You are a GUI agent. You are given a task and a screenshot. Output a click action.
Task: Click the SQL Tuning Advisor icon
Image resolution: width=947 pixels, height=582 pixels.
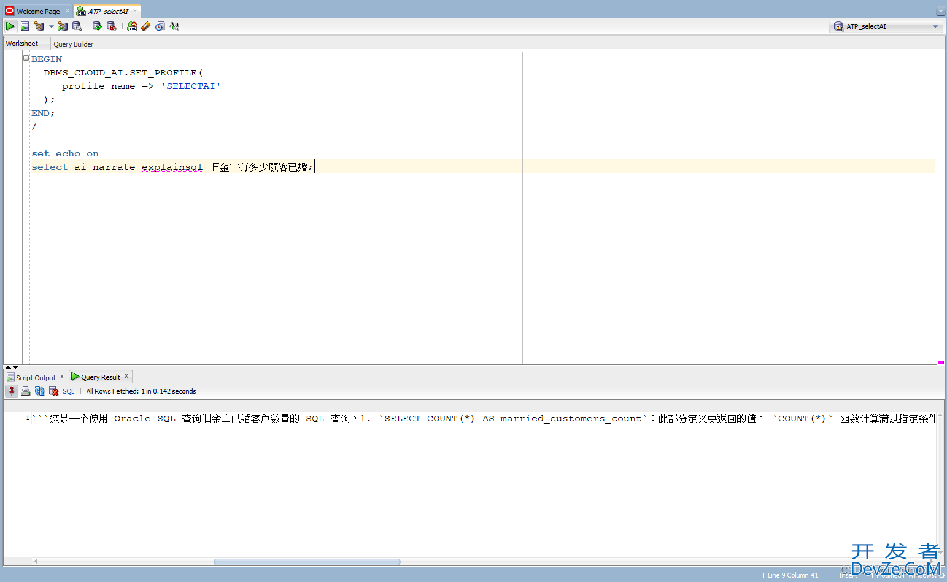coord(77,26)
